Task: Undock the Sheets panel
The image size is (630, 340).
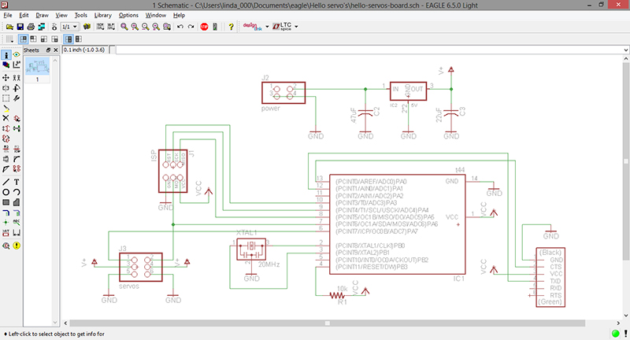Action: point(48,50)
